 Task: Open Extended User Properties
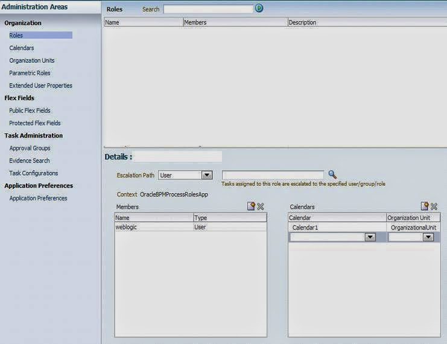41,86
